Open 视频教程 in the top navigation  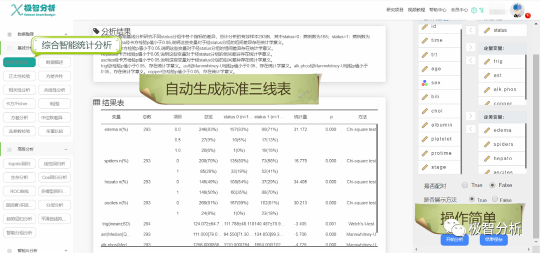pos(416,10)
